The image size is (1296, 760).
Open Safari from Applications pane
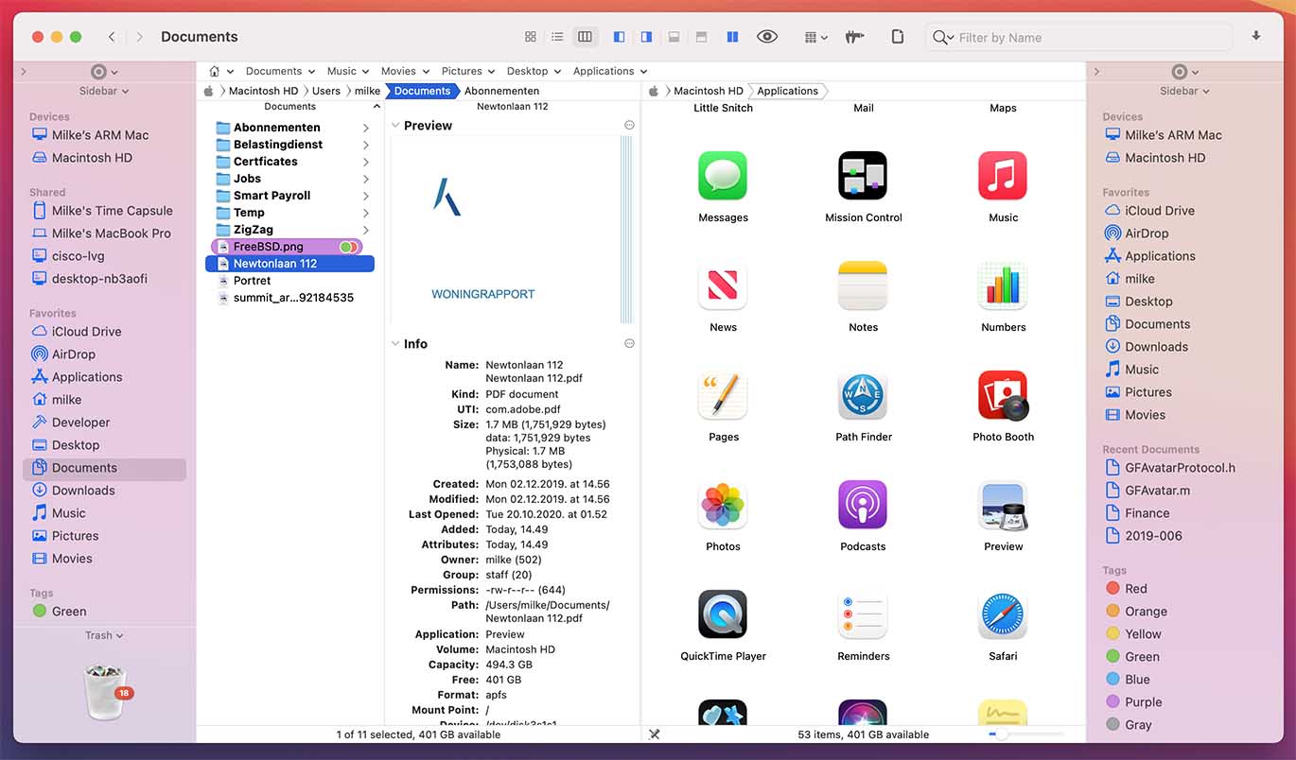click(x=1003, y=615)
